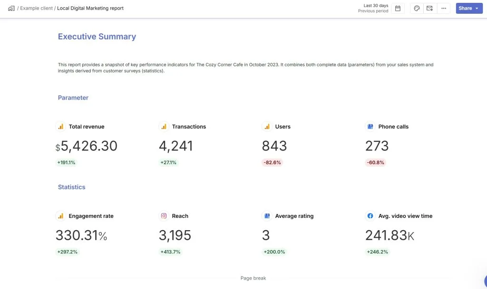The height and width of the screenshot is (289, 487).
Task: Select the Total revenue widget title
Action: 87,127
